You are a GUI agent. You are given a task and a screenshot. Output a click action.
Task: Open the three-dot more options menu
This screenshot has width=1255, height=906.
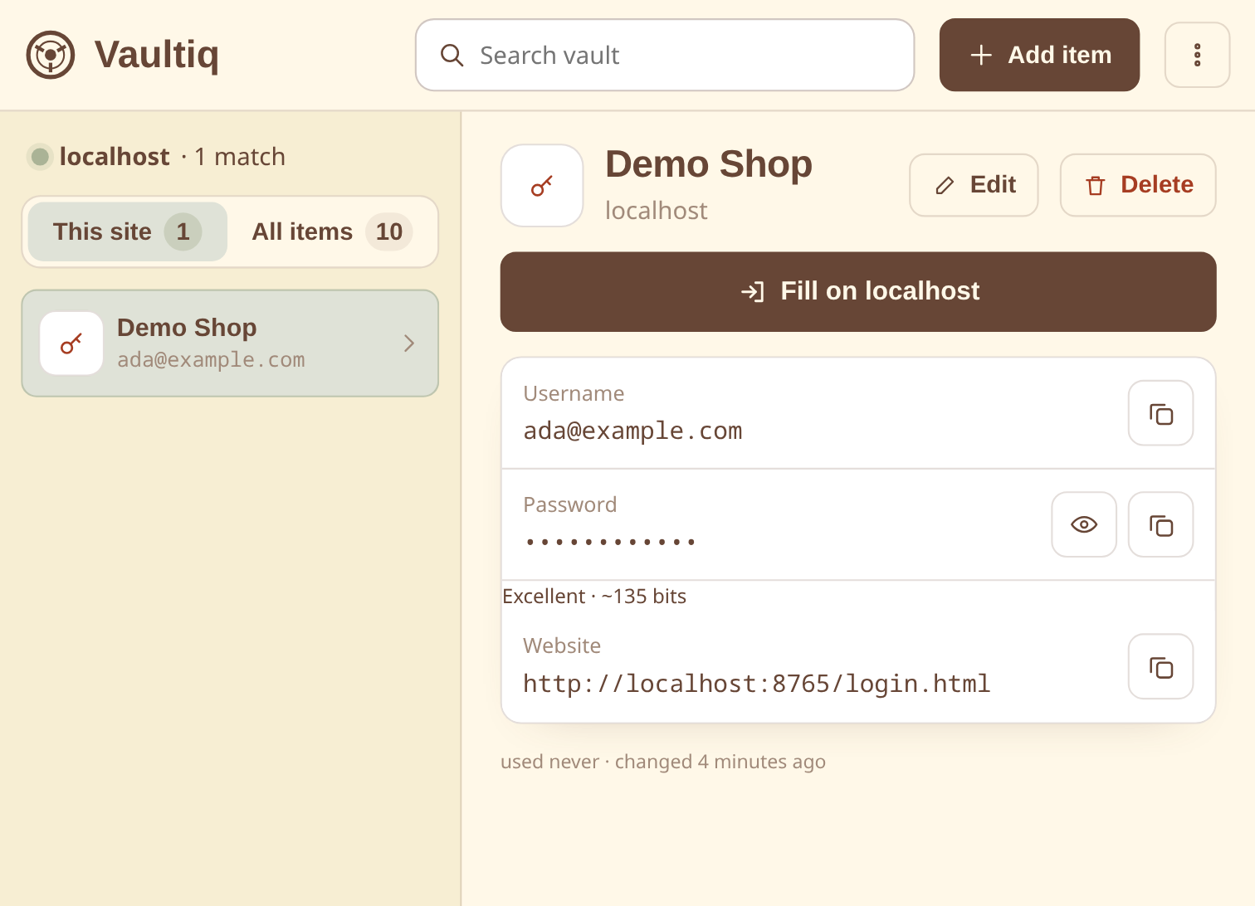(1197, 55)
